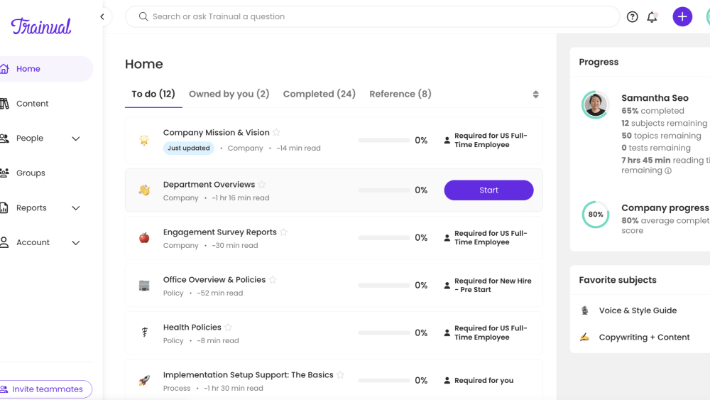Click the Trainual logo
Image resolution: width=710 pixels, height=400 pixels.
pos(41,26)
